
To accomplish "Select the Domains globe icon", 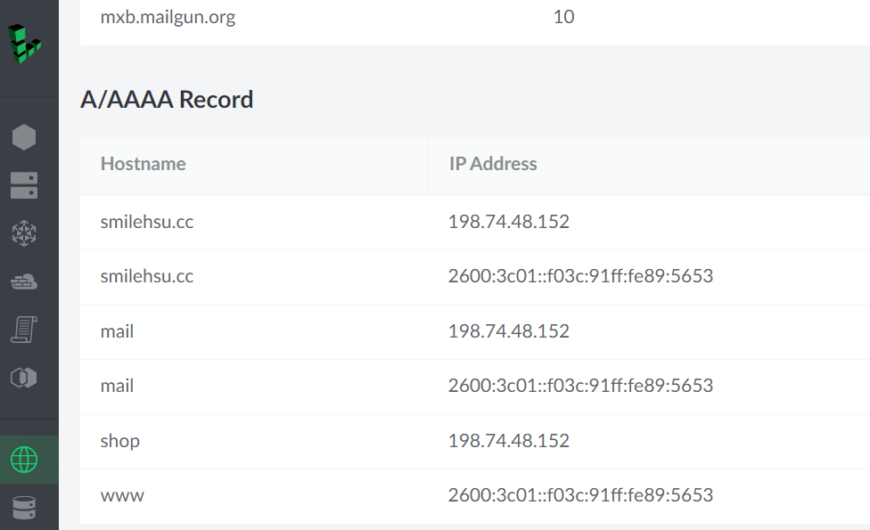I will pyautogui.click(x=24, y=460).
